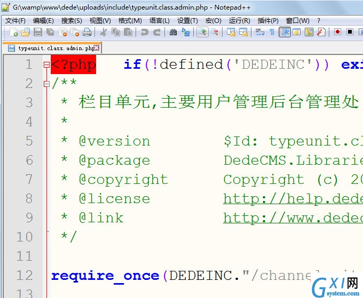Image resolution: width=363 pixels, height=298 pixels.
Task: Click the Notepad++ title bar app icon
Action: [6, 7]
